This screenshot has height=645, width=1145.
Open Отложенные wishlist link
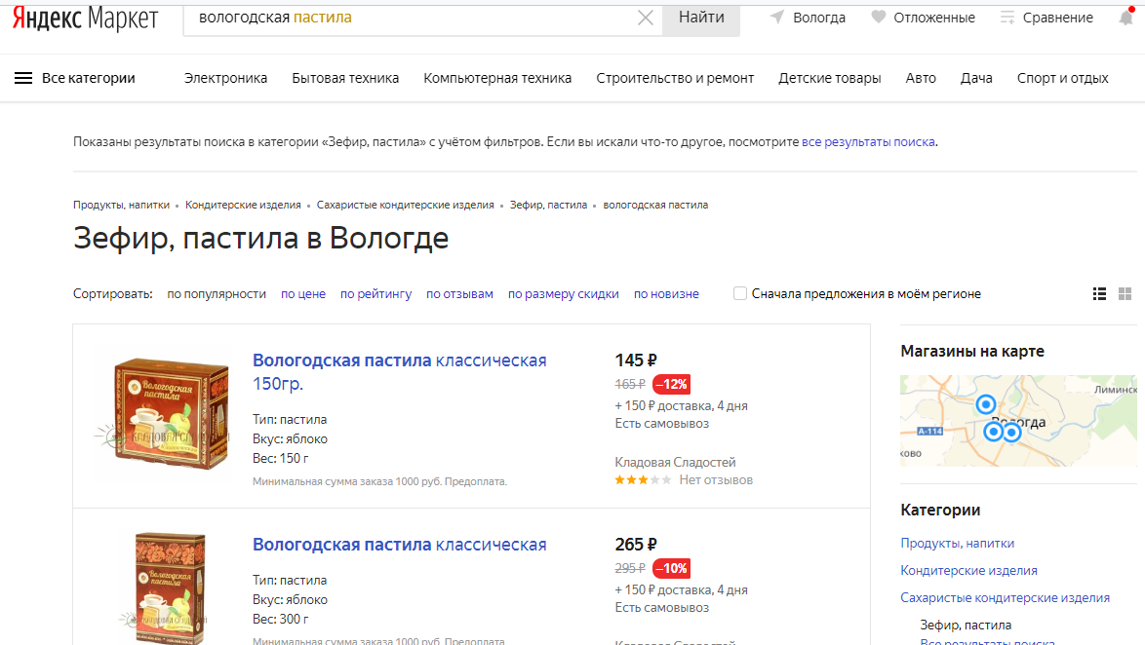pyautogui.click(x=934, y=18)
